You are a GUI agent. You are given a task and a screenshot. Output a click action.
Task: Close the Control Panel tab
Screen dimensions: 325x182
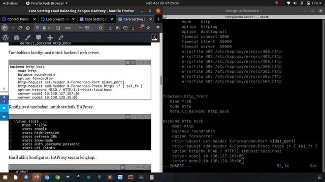pos(35,19)
